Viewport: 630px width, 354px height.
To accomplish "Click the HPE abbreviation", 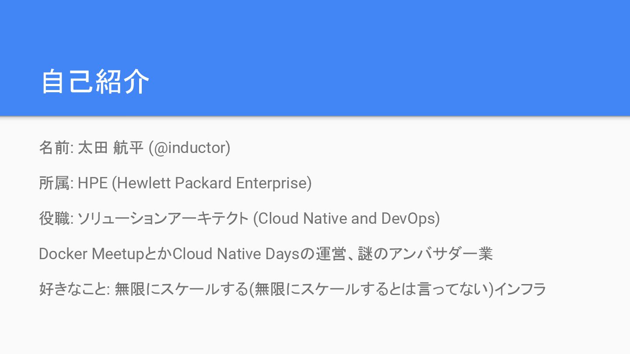I will (93, 183).
